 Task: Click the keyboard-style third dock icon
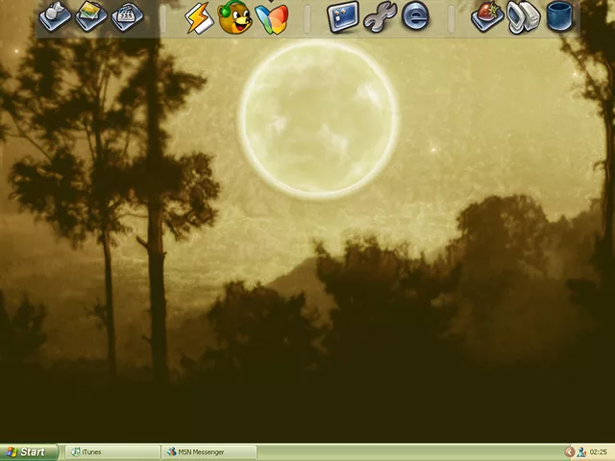click(x=127, y=16)
